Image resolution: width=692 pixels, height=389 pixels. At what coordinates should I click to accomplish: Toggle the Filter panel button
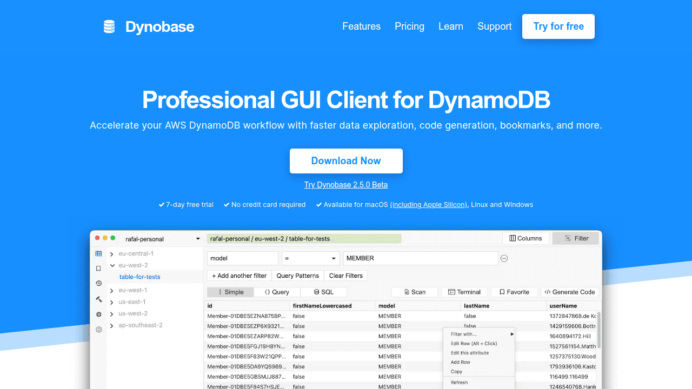click(576, 238)
